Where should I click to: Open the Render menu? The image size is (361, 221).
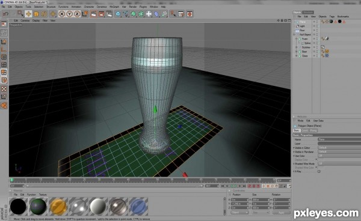coord(132,7)
